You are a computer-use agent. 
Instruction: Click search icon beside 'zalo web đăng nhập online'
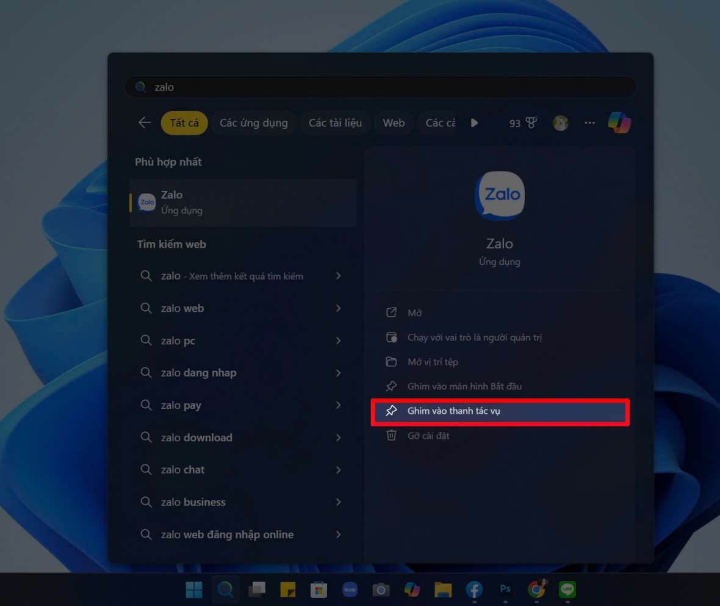pyautogui.click(x=146, y=535)
